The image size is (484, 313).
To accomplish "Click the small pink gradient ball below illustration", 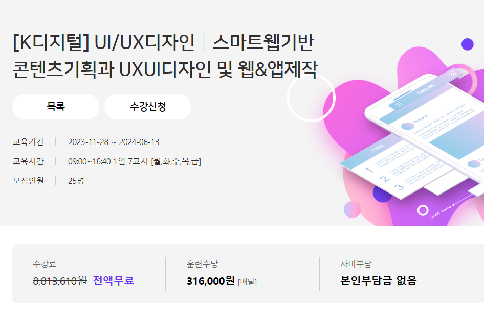I will (352, 209).
